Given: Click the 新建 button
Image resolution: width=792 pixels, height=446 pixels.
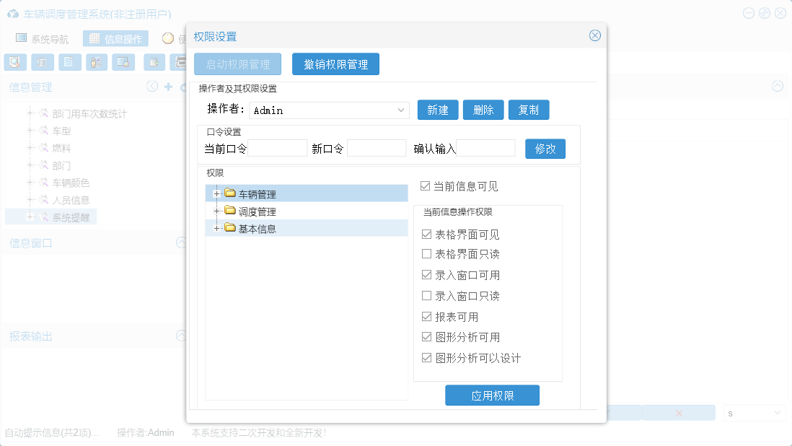Looking at the screenshot, I should pos(438,110).
